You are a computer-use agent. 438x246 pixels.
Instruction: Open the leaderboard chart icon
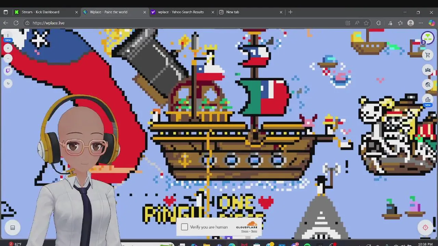pyautogui.click(x=428, y=100)
